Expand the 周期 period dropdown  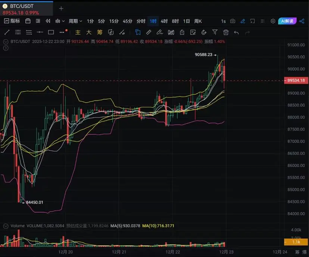point(75,21)
